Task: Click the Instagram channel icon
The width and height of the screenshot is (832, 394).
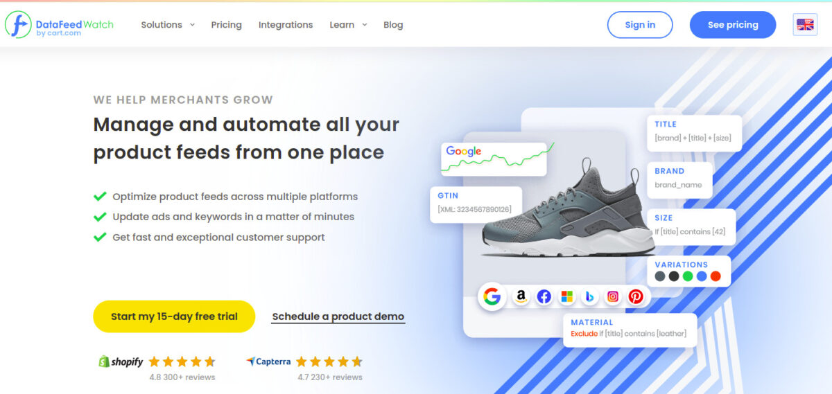Action: (x=613, y=296)
